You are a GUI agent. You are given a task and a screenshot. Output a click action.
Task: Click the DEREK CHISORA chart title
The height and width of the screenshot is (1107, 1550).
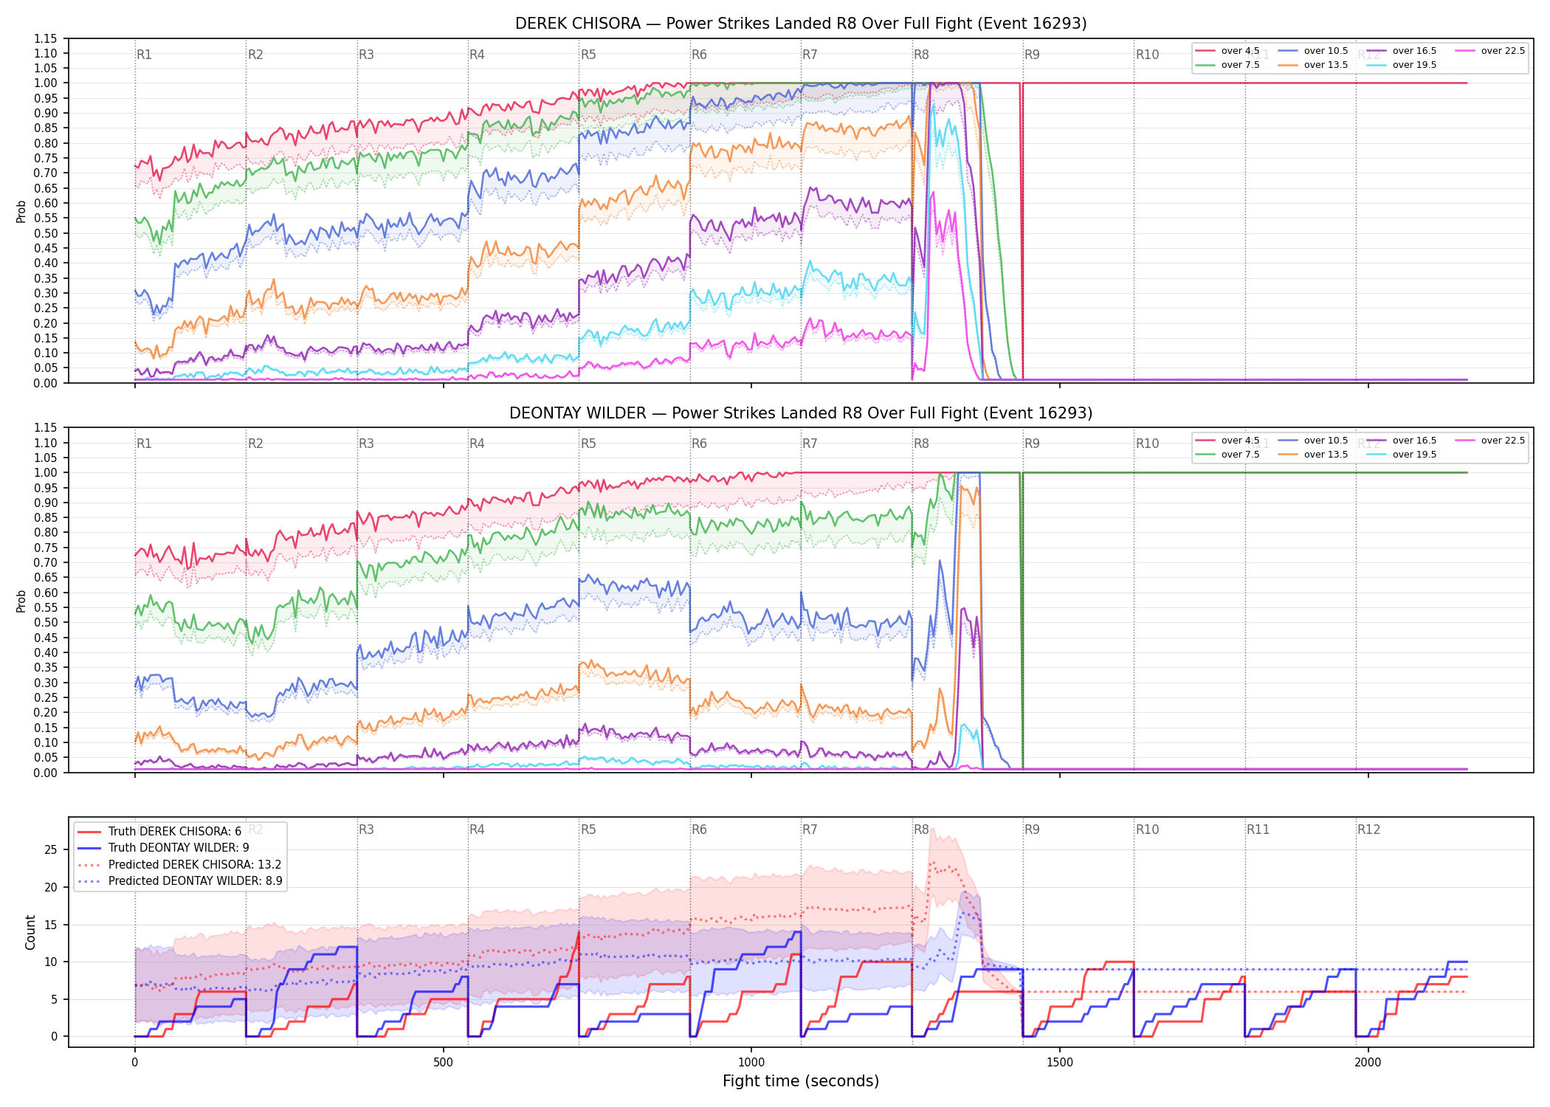coord(801,24)
